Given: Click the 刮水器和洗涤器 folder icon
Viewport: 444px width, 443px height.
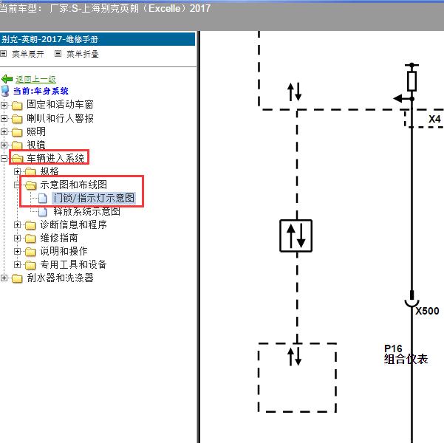Looking at the screenshot, I should (x=17, y=278).
